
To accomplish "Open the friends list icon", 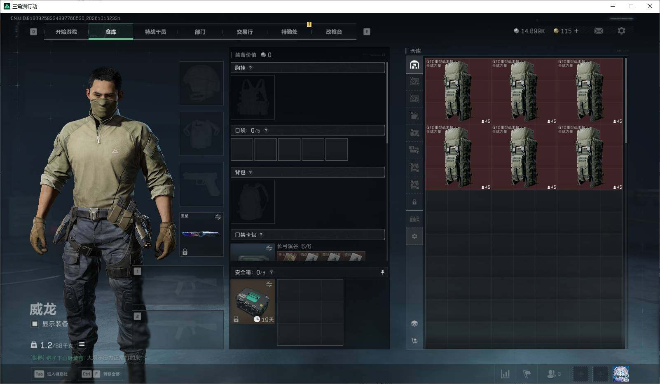I will point(554,374).
